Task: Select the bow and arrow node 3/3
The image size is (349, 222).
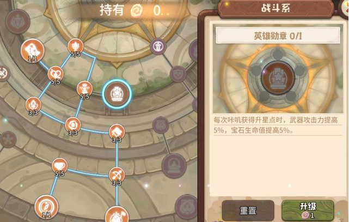Action: [x=117, y=176]
